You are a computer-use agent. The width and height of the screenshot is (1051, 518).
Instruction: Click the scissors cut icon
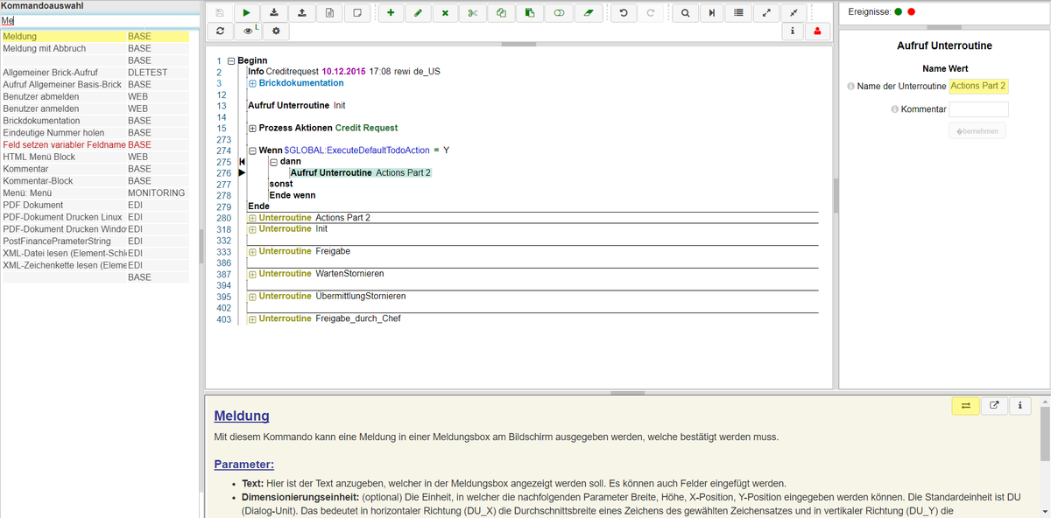(x=473, y=13)
